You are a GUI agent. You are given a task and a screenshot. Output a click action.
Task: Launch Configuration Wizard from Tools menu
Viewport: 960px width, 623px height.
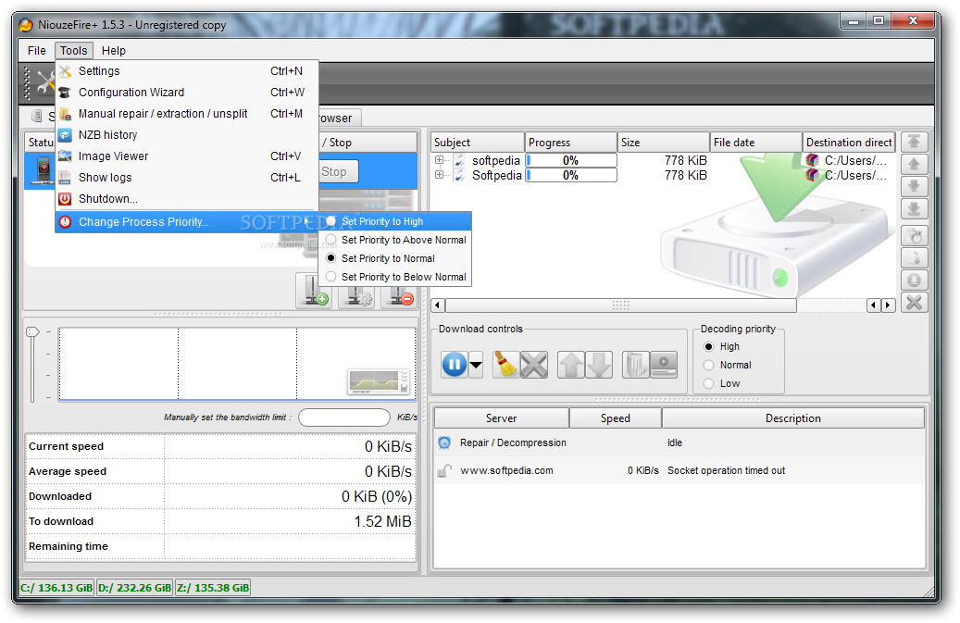(187, 93)
